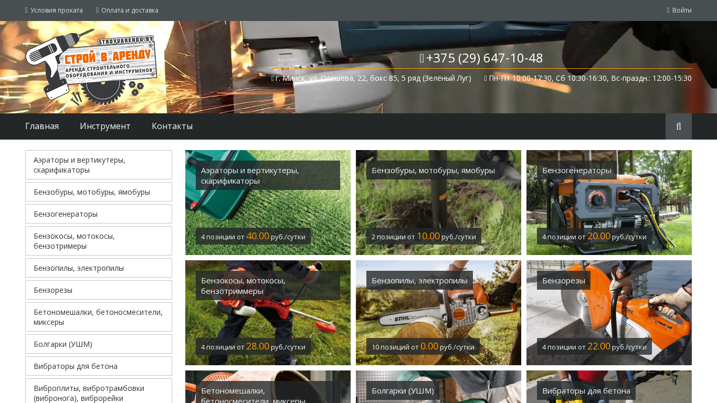Select Бензобуры, мотобуры, ямобуры in the sidebar list
This screenshot has height=403, width=717.
click(99, 192)
